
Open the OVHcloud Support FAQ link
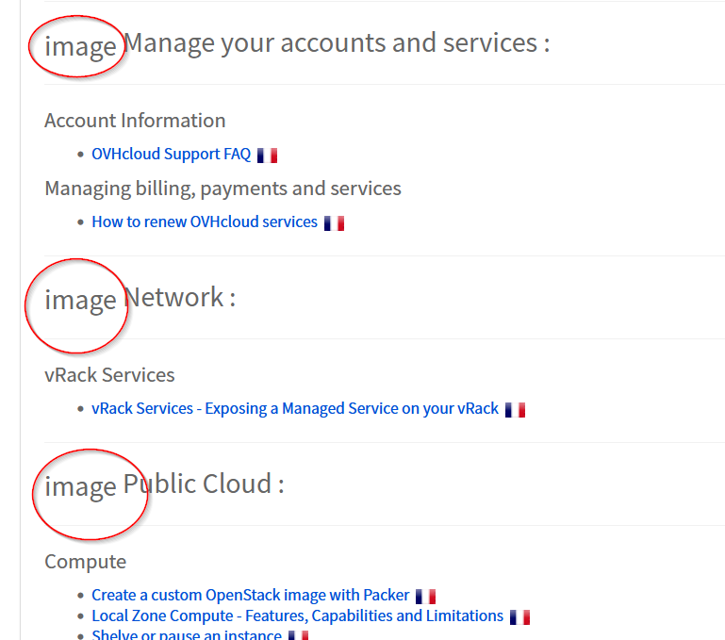click(171, 155)
